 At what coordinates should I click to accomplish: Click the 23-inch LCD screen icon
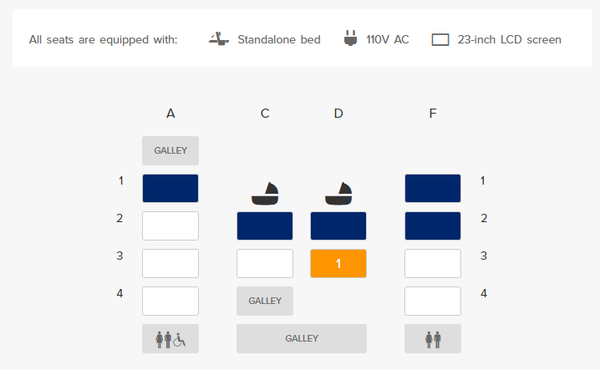440,40
